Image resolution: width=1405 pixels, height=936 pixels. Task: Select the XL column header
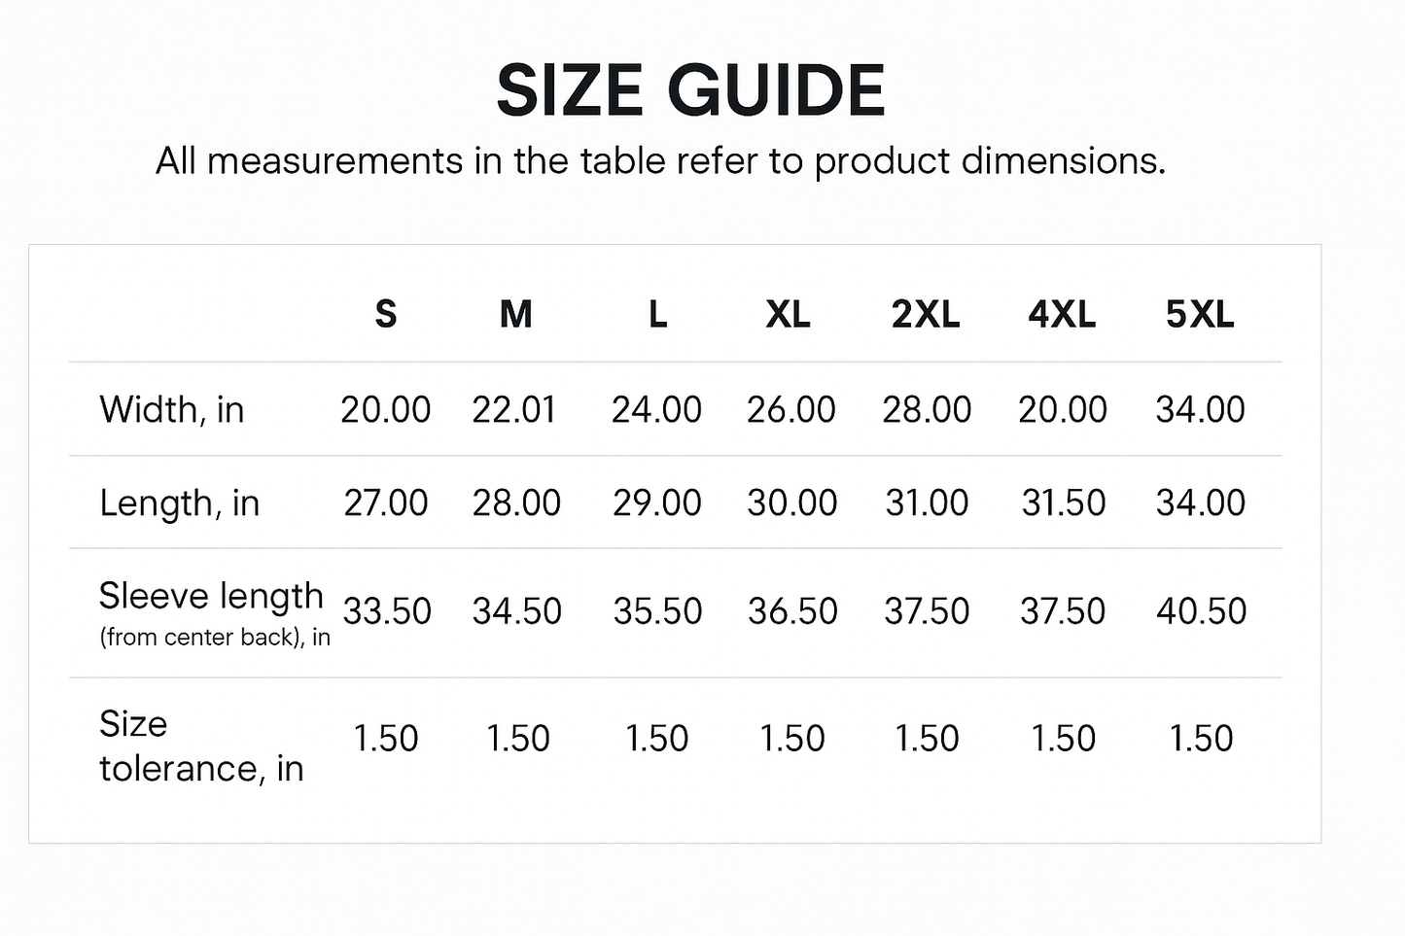pos(788,315)
